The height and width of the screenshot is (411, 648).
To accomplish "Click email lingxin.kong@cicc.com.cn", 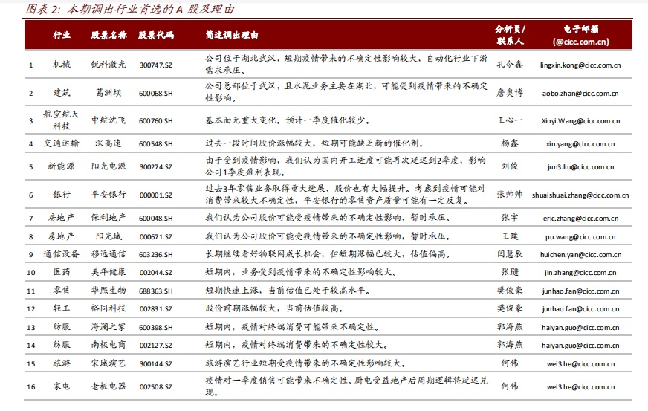I will [580, 65].
